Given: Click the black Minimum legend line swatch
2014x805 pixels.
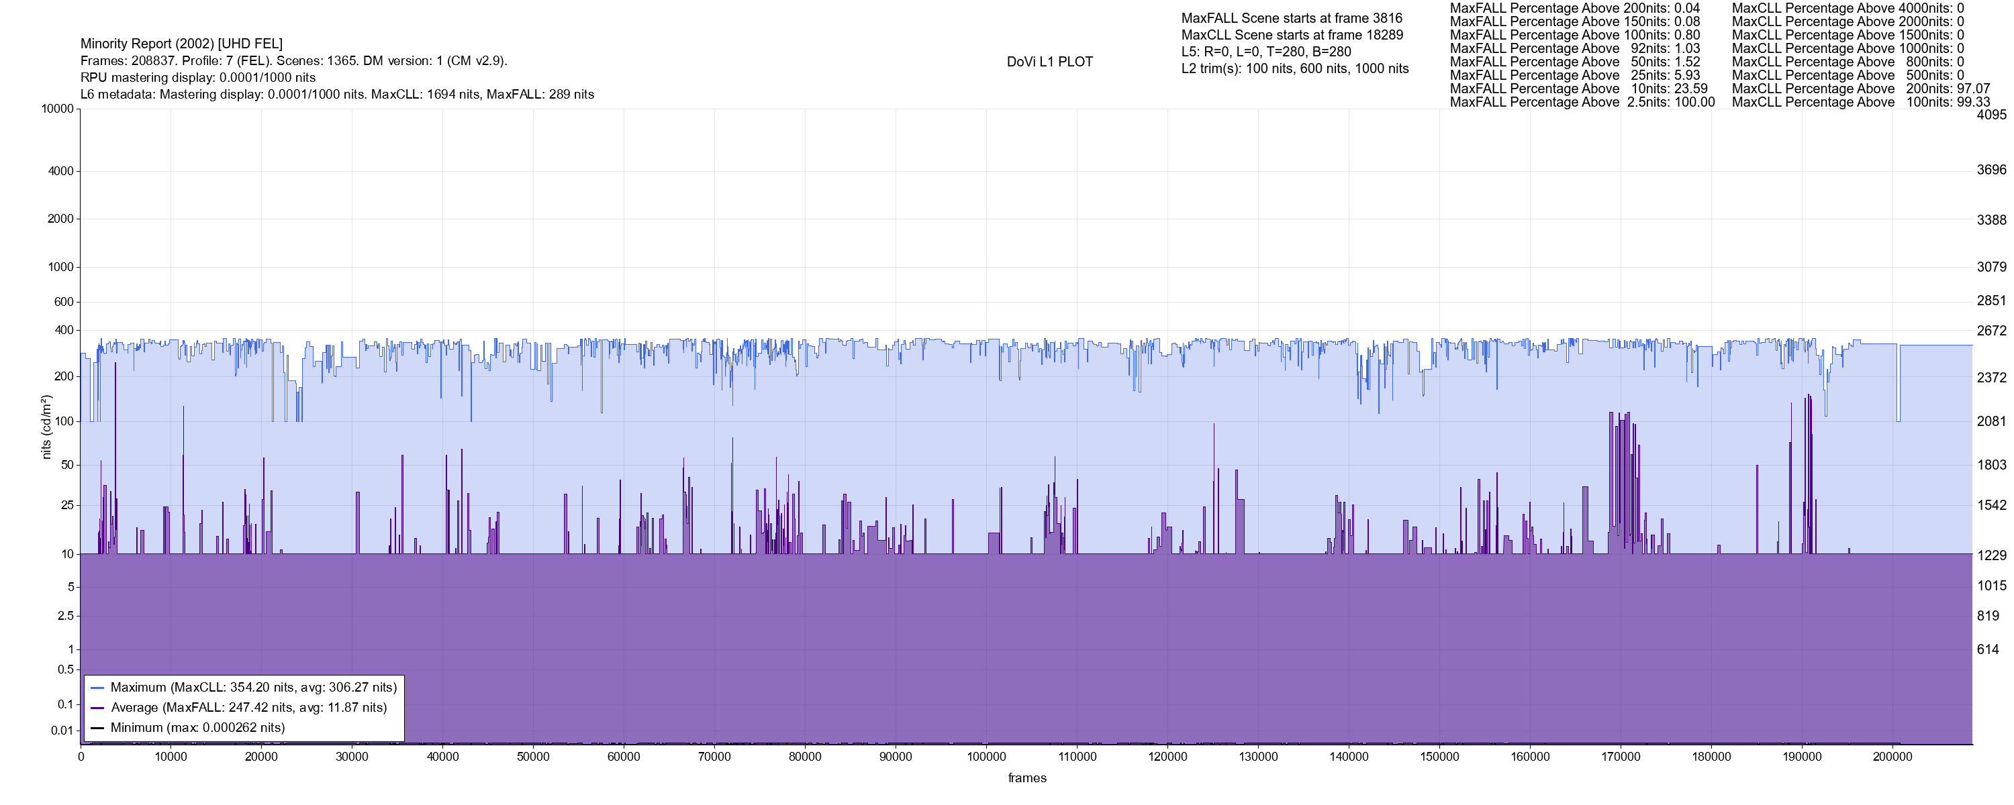Looking at the screenshot, I should pos(98,729).
